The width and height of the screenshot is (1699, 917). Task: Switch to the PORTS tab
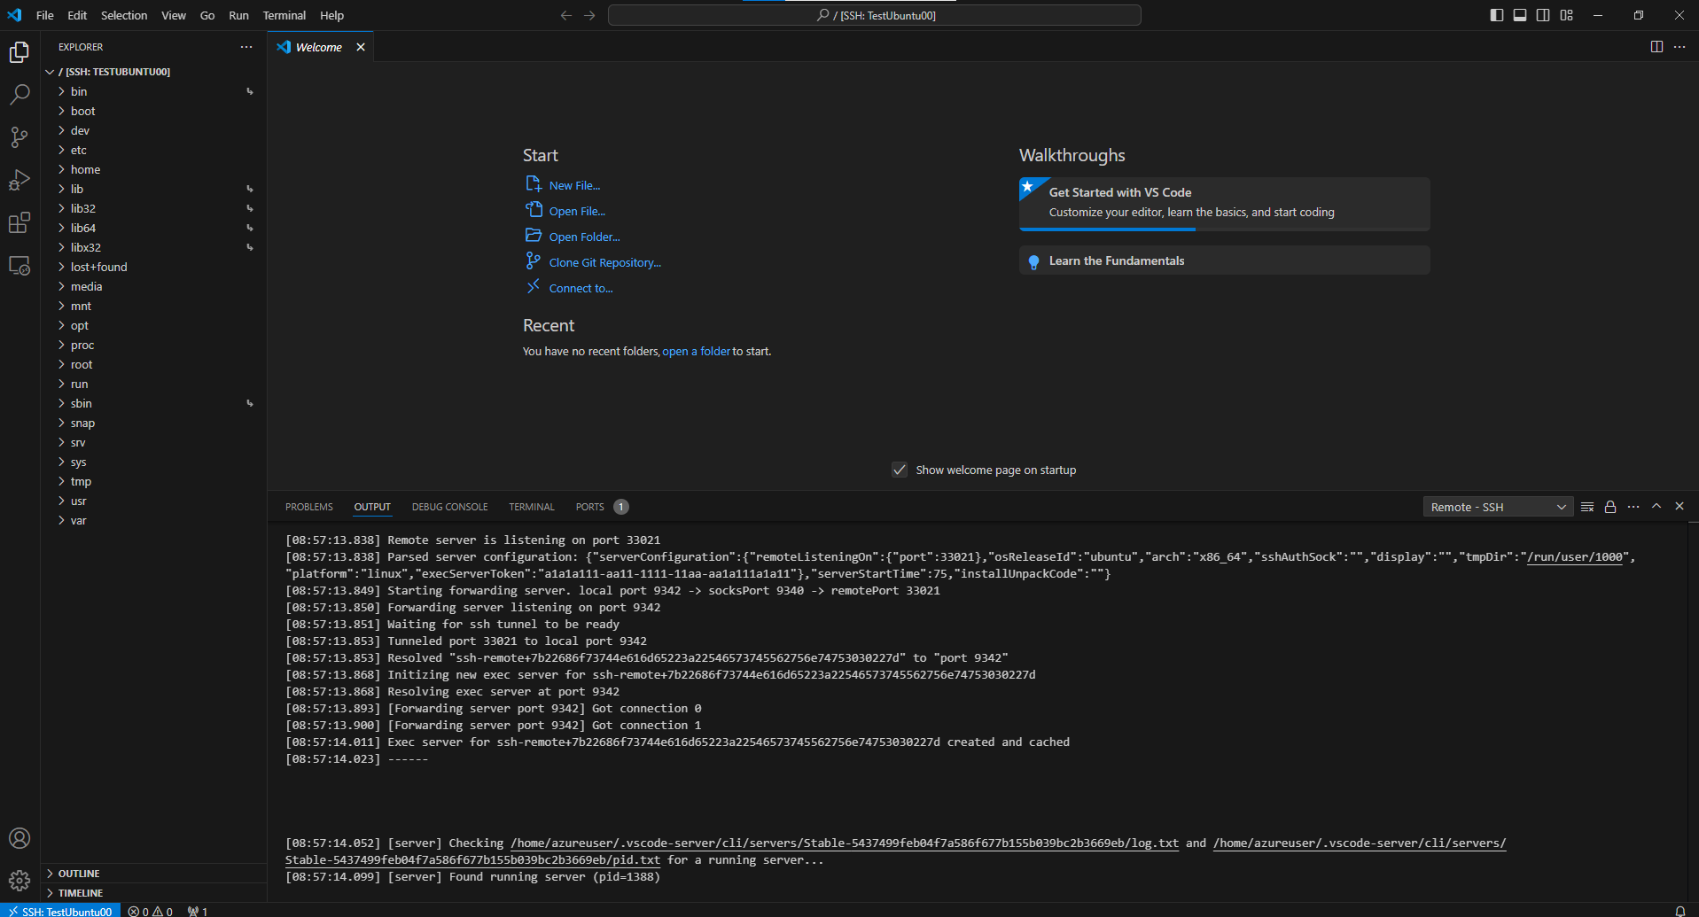click(x=590, y=507)
